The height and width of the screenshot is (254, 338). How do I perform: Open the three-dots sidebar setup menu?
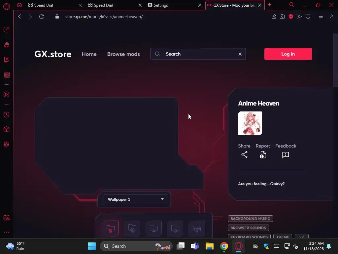pyautogui.click(x=7, y=232)
